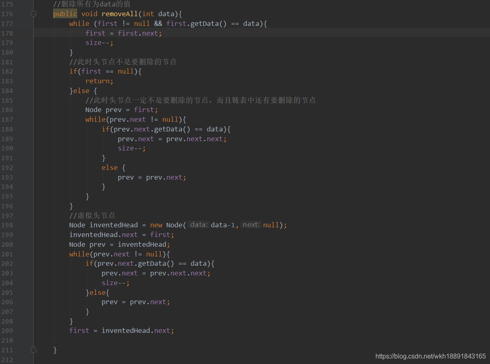This screenshot has height=364, width=490.
Task: Click the comment '//此时头节点不是要删除的节点'
Action: [123, 62]
